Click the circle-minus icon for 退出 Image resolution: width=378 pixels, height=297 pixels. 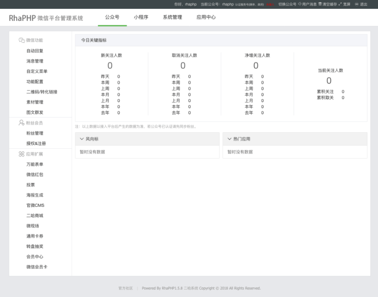356,4
